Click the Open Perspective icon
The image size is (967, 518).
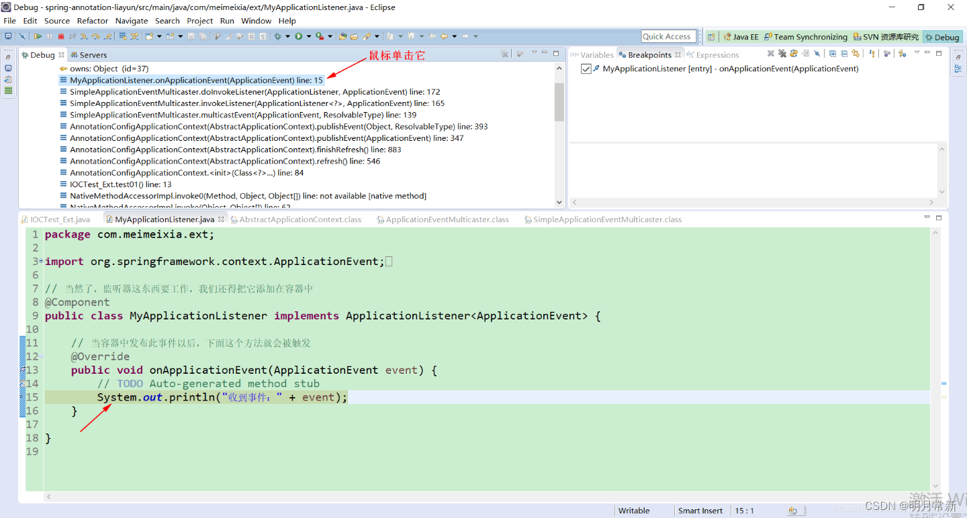711,37
